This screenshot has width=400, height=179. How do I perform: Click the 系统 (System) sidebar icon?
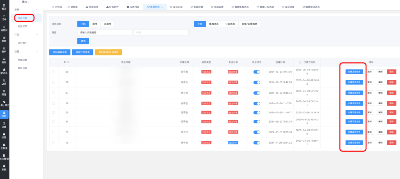[x=4, y=167]
